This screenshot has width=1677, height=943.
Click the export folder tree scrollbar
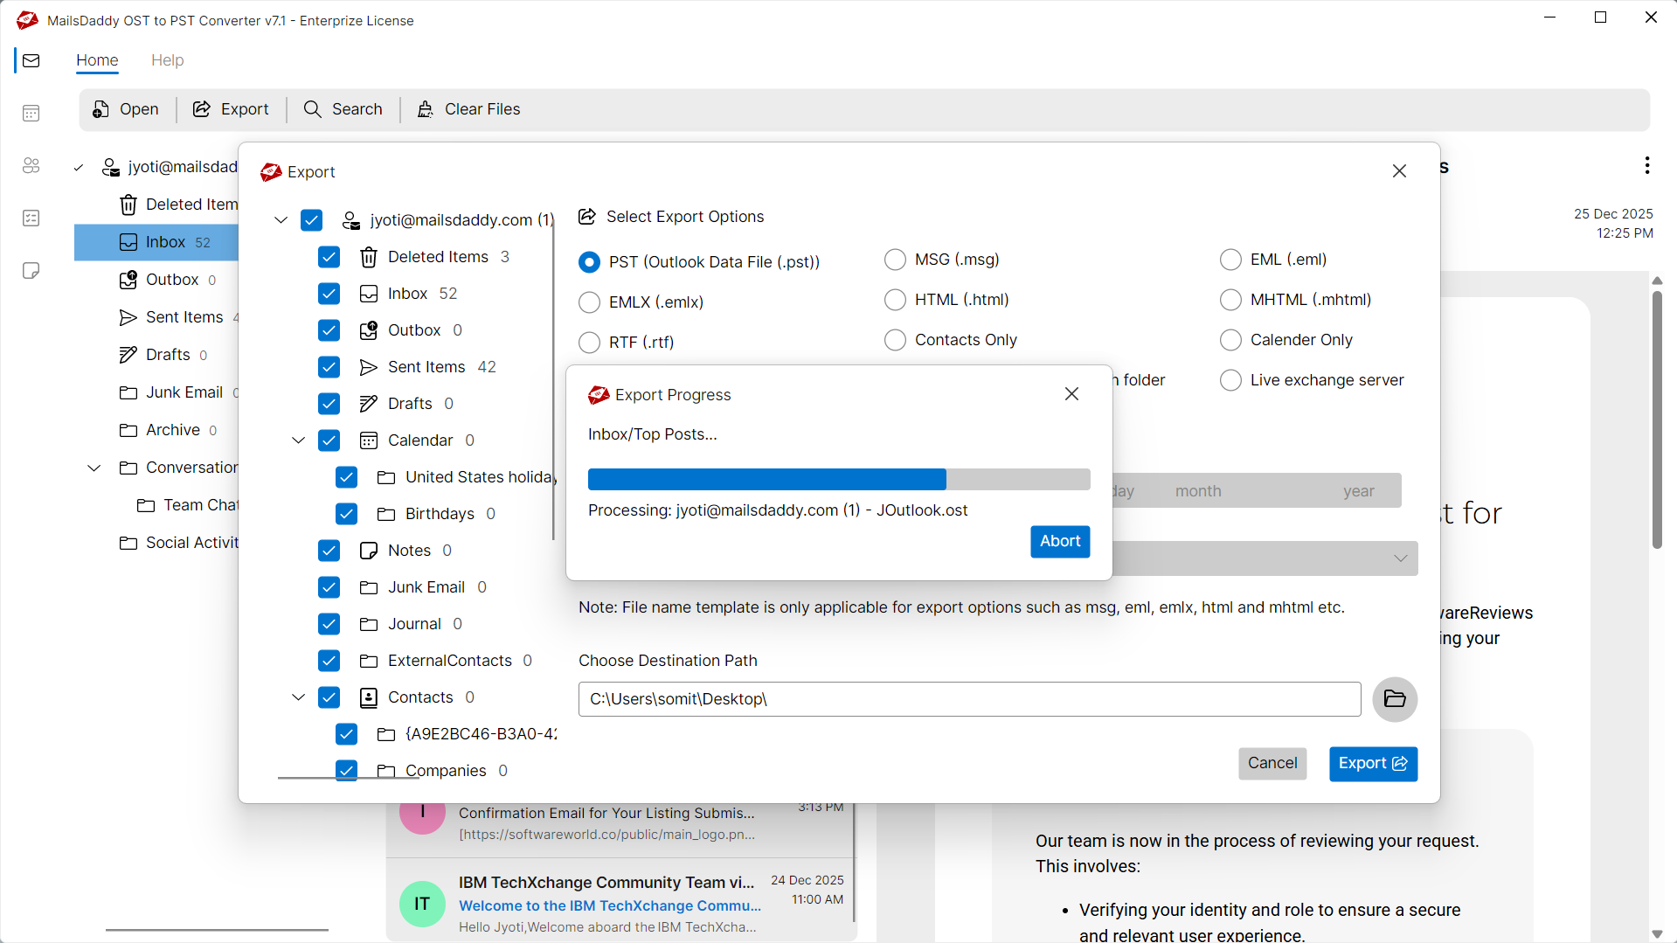(x=553, y=380)
